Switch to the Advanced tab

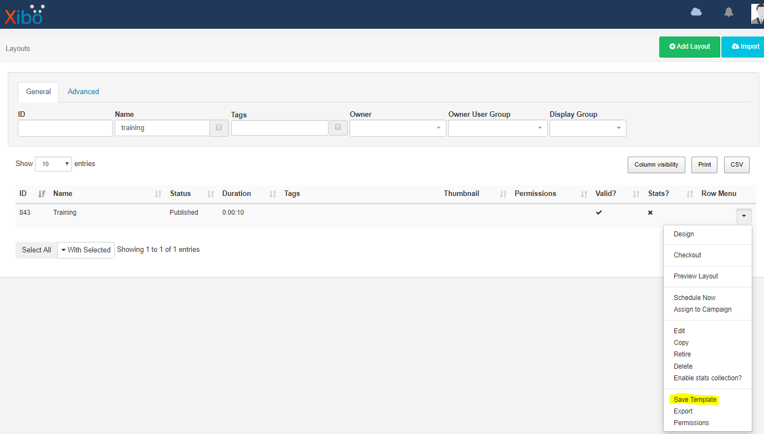[x=83, y=91]
